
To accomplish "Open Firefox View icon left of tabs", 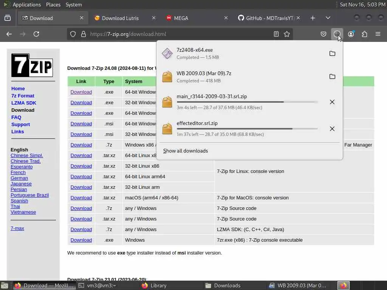I will pos(8,18).
